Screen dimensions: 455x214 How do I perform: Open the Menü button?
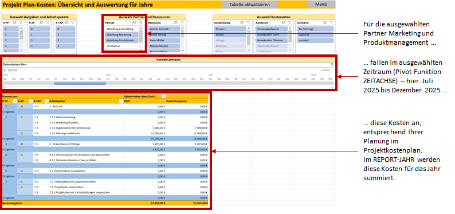tap(321, 5)
